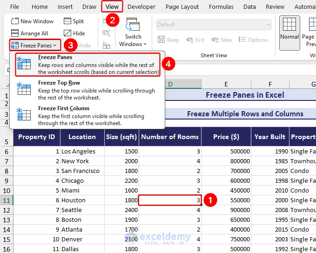Image resolution: width=316 pixels, height=253 pixels.
Task: Select the Los Angeles cell
Action: (82, 151)
